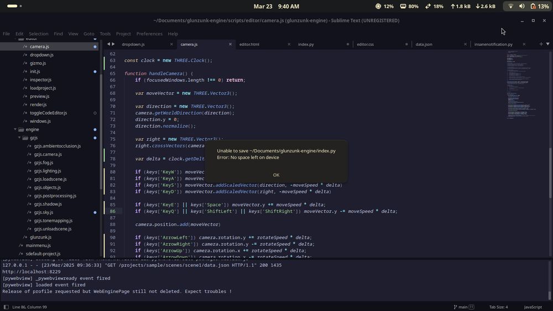The width and height of the screenshot is (553, 311).
Task: Click unsaved dot on index.py tab
Action: 348,44
